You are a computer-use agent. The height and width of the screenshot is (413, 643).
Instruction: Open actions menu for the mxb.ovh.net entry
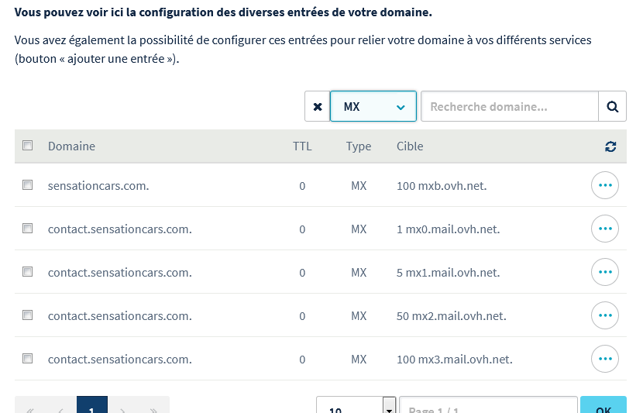pyautogui.click(x=604, y=186)
